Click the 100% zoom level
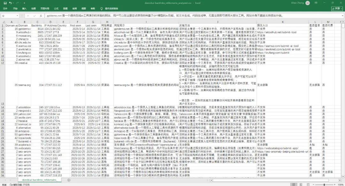 pyautogui.click(x=341, y=184)
